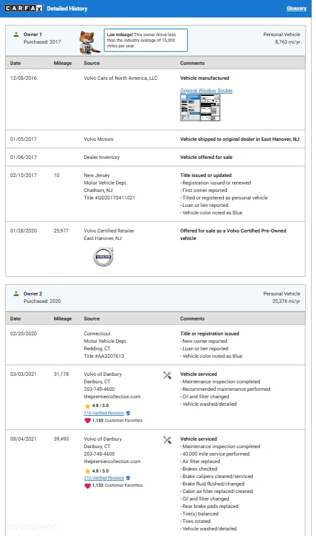This screenshot has height=536, width=316.
Task: Click the heart Customer Favorites icon for 08/04/2021
Action: (87, 486)
